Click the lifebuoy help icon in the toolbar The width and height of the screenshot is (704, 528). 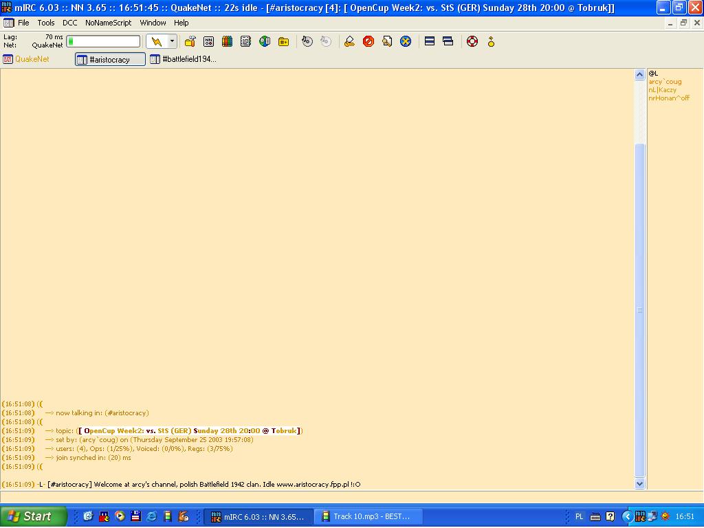(x=472, y=41)
